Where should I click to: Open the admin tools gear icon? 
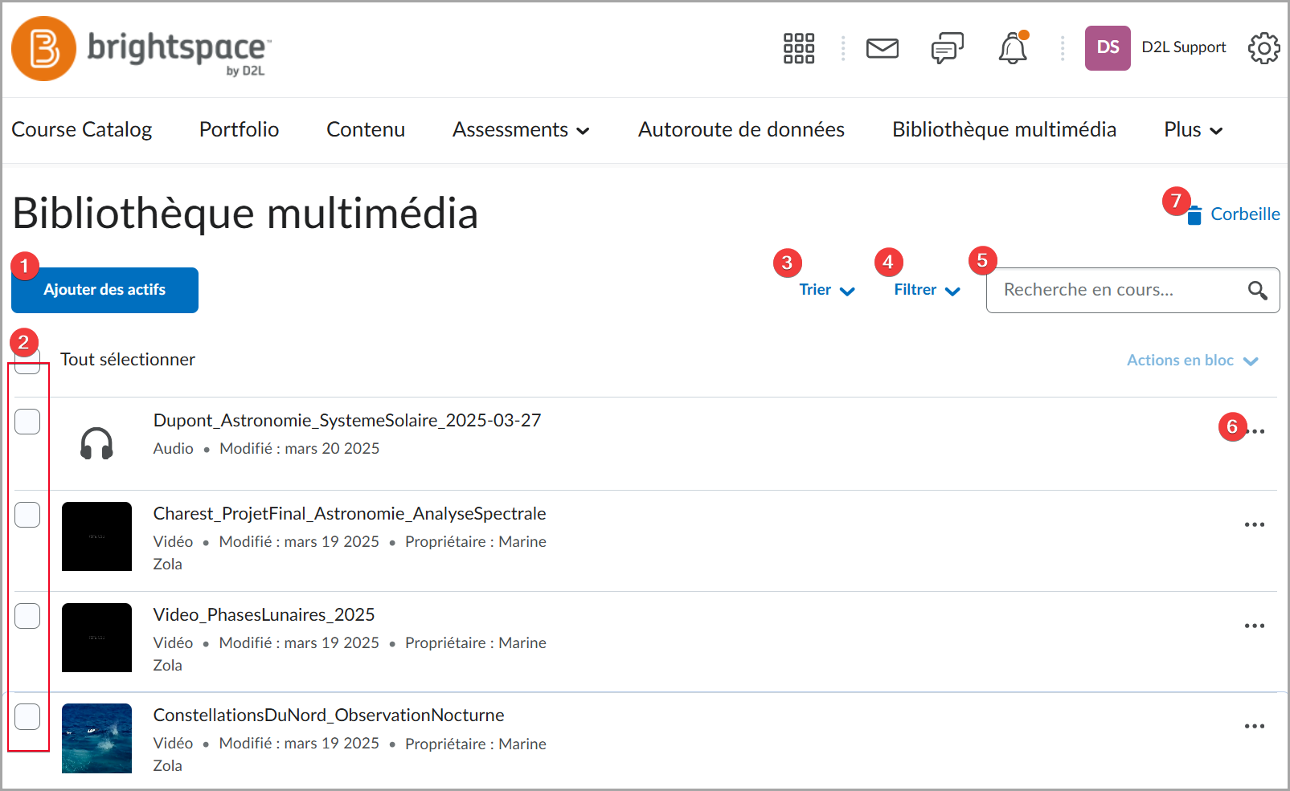[x=1264, y=48]
